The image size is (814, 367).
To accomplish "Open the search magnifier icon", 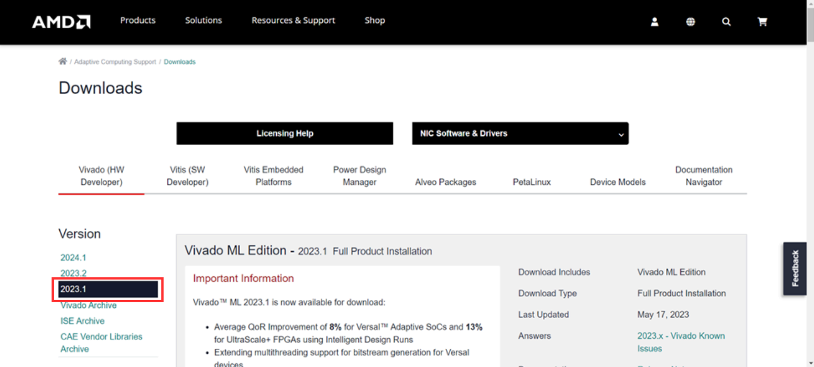I will [x=726, y=22].
